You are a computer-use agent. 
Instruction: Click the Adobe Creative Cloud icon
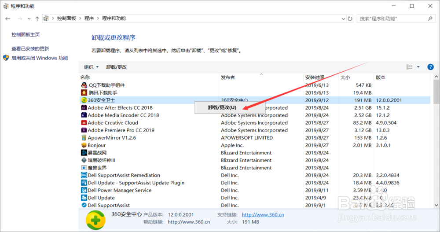coord(84,123)
